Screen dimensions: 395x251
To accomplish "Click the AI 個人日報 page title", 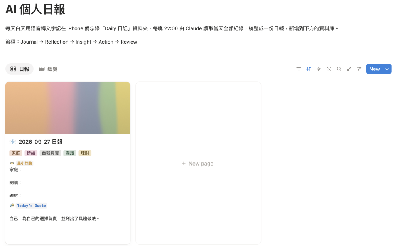I will pyautogui.click(x=35, y=10).
